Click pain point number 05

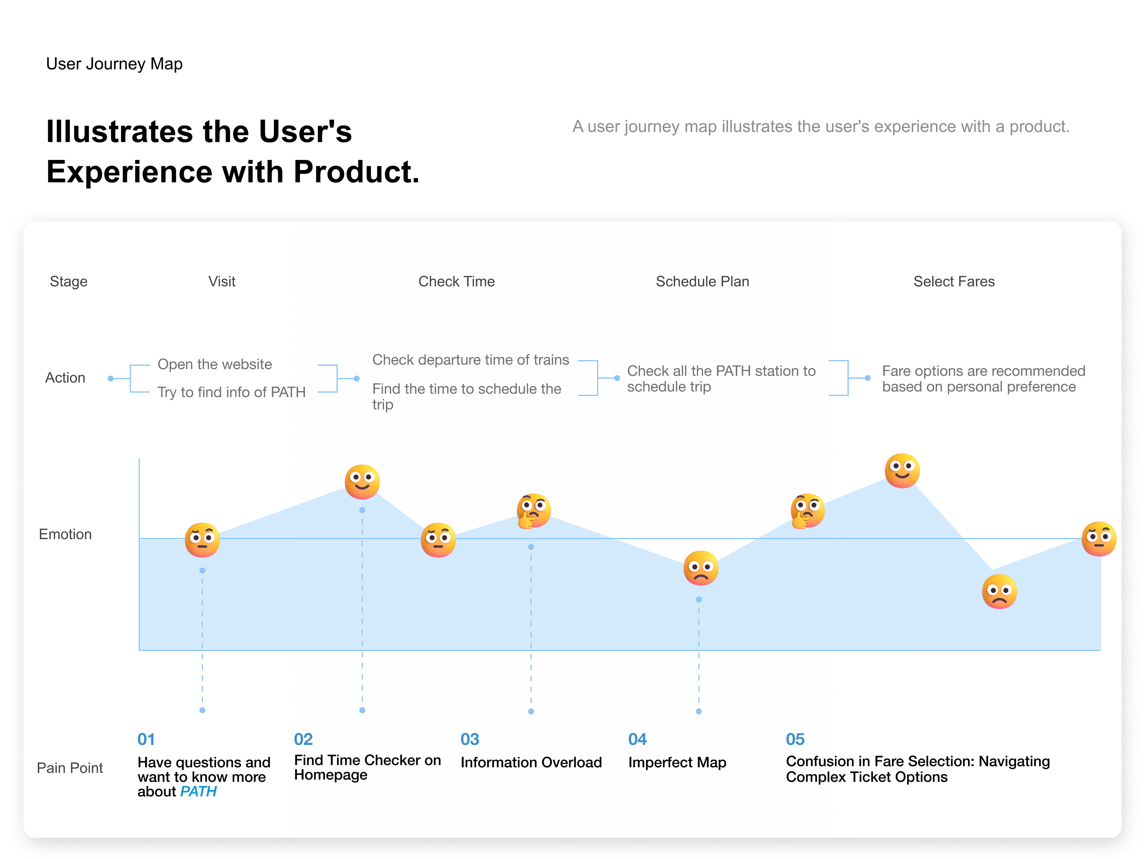click(x=795, y=739)
